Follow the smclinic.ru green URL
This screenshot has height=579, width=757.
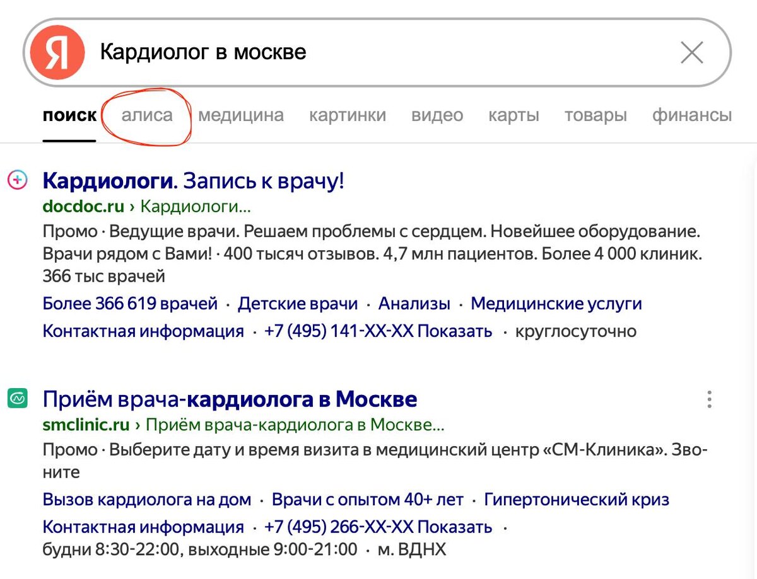point(86,425)
